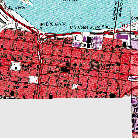Click the BM 454 benchmark label
This screenshot has height=138, width=138.
tap(20, 36)
